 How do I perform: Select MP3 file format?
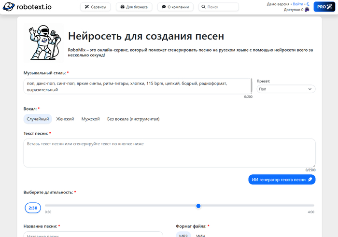(183, 235)
